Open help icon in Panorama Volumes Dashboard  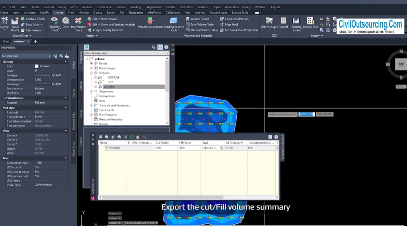coord(276,137)
